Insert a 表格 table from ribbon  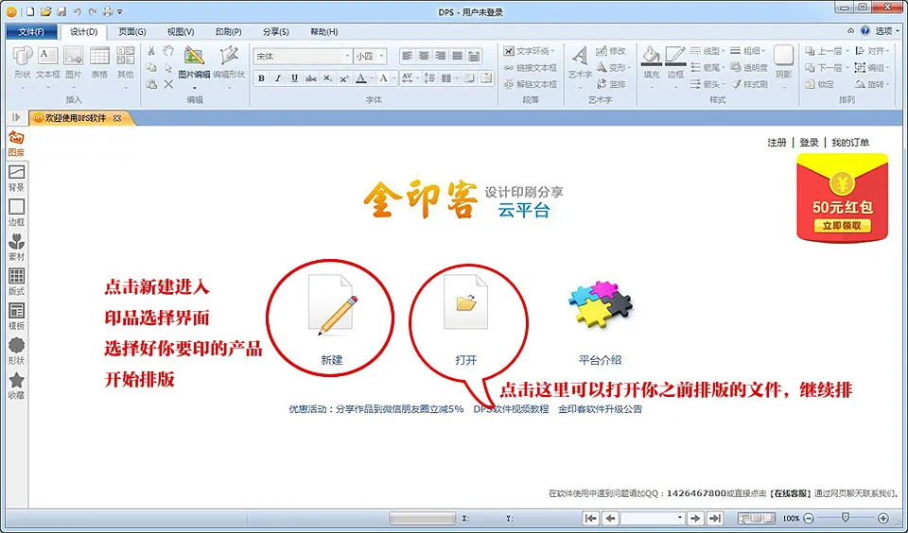(x=99, y=63)
